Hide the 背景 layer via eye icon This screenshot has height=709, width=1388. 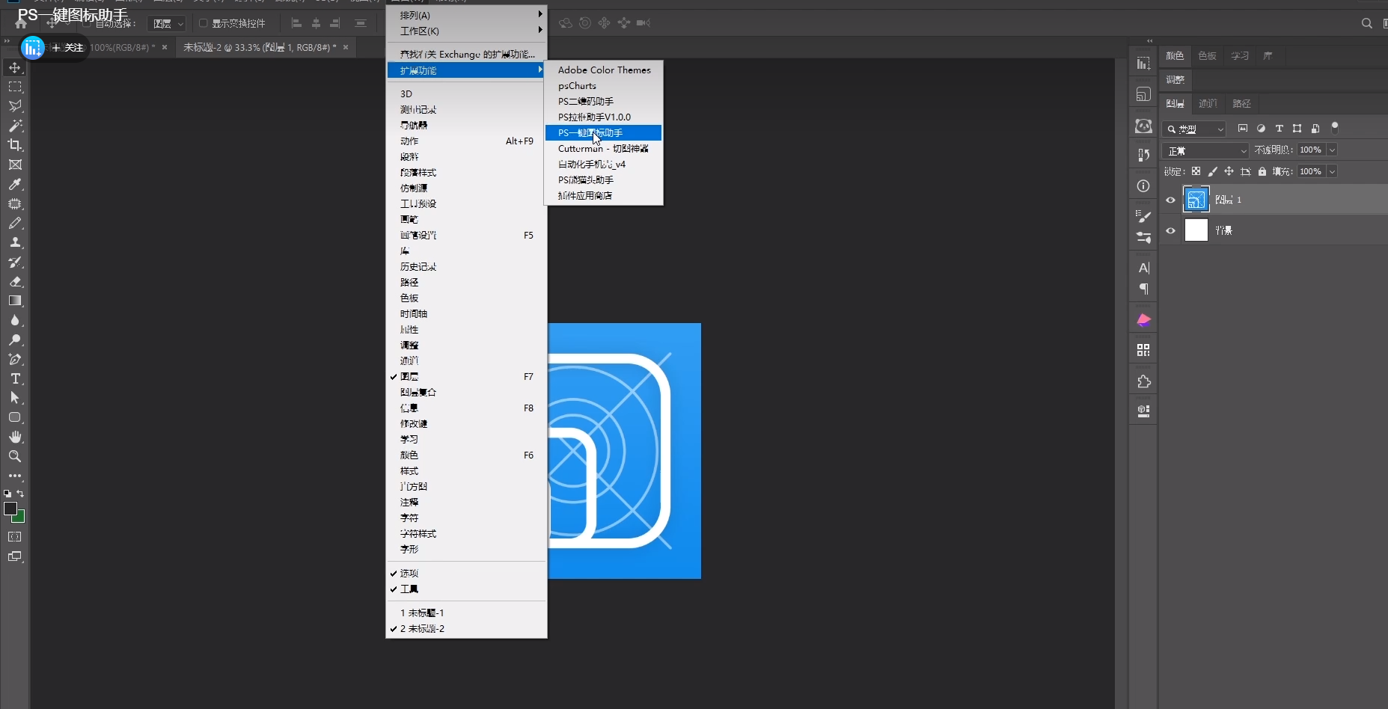pyautogui.click(x=1171, y=230)
